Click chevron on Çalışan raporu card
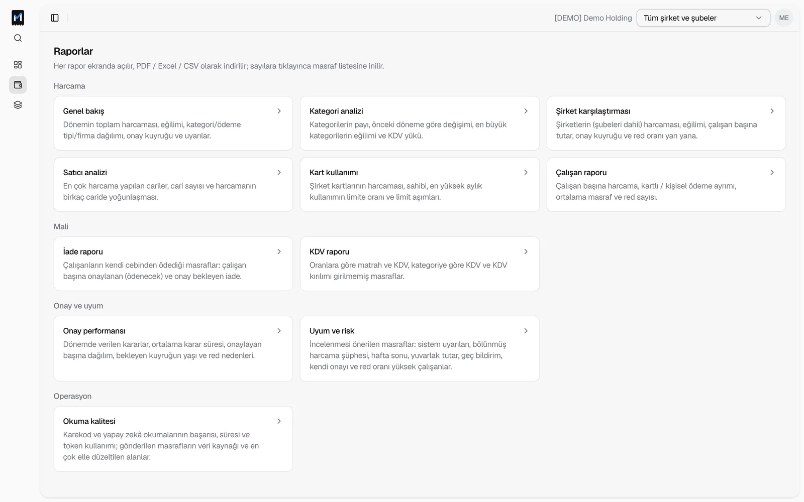The image size is (804, 502). [x=772, y=172]
